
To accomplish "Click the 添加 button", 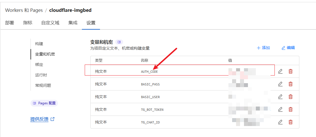I will click(x=263, y=48).
